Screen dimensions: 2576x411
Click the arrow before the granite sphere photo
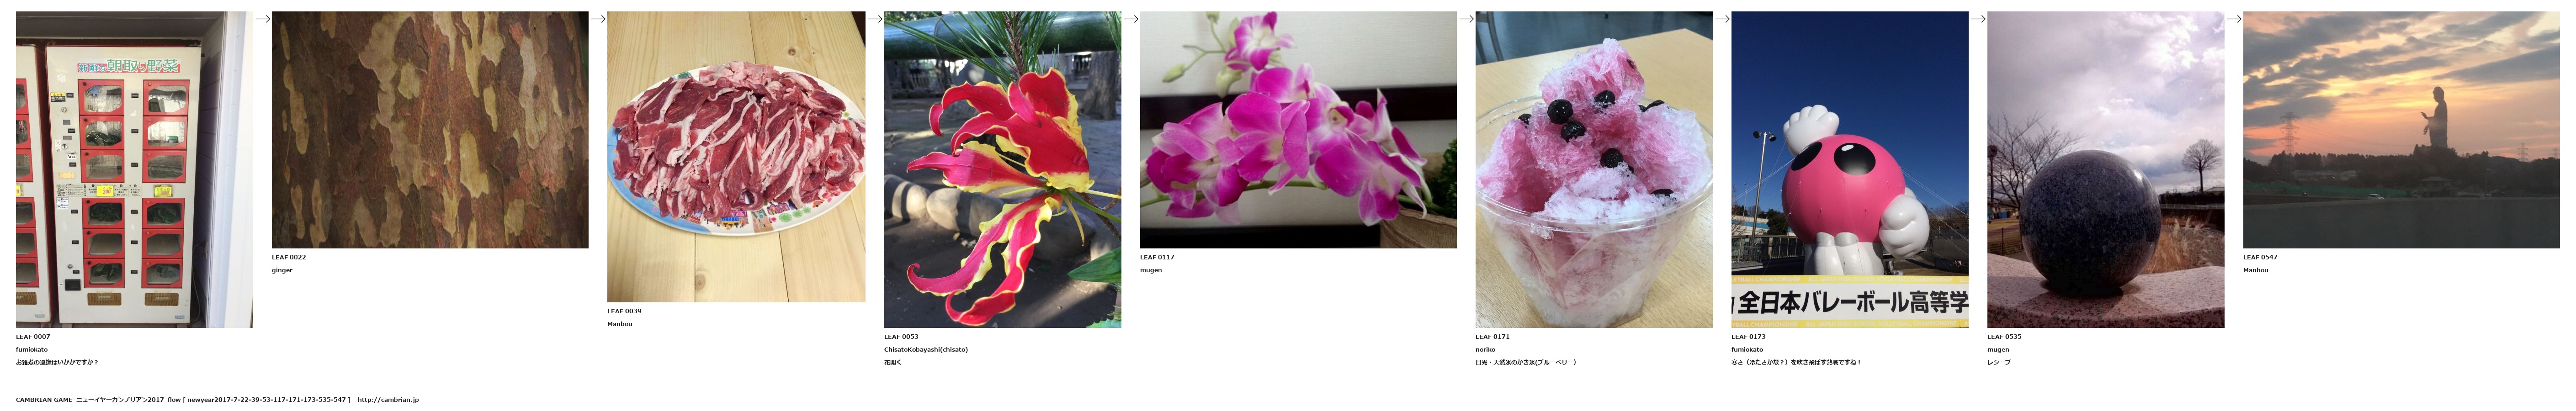(x=1978, y=18)
